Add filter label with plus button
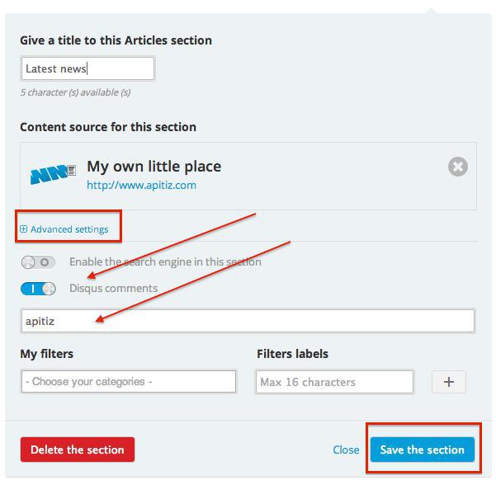 click(449, 382)
